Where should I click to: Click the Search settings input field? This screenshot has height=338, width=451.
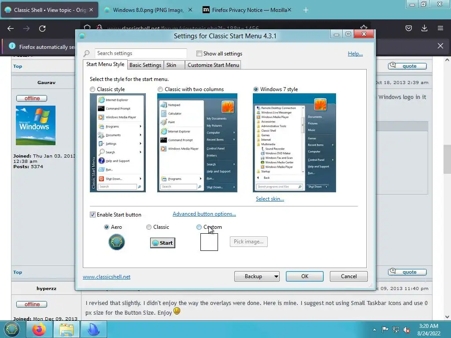[141, 53]
